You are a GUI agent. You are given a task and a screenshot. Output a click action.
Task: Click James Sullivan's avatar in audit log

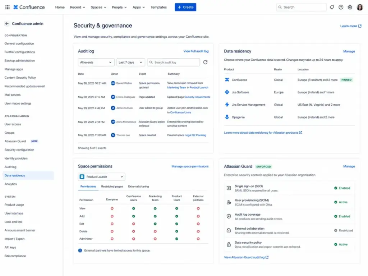click(113, 108)
